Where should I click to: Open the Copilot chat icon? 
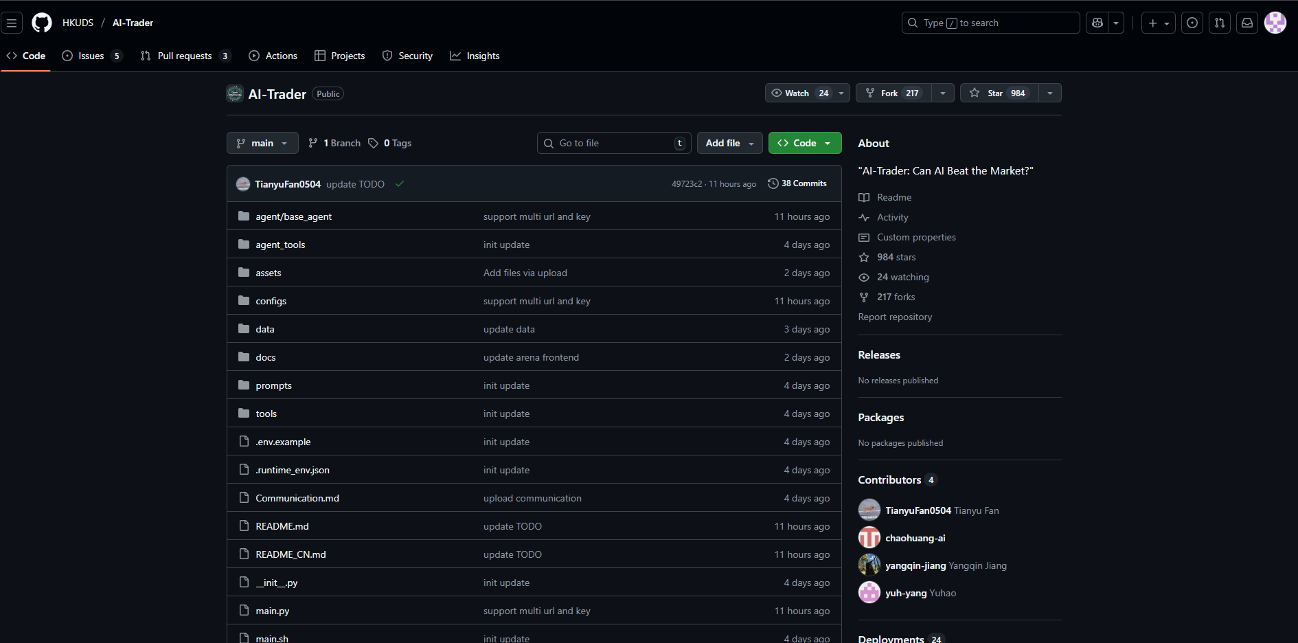coord(1097,23)
